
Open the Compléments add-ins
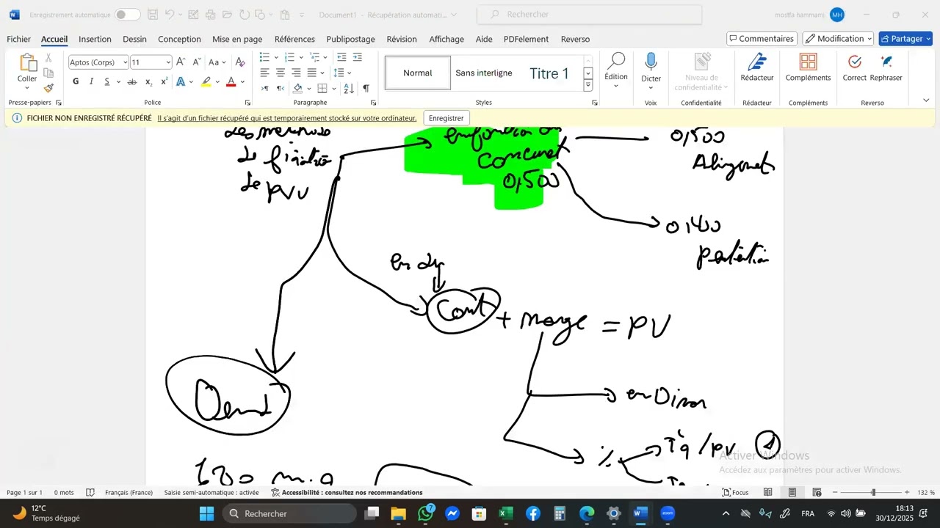[808, 67]
